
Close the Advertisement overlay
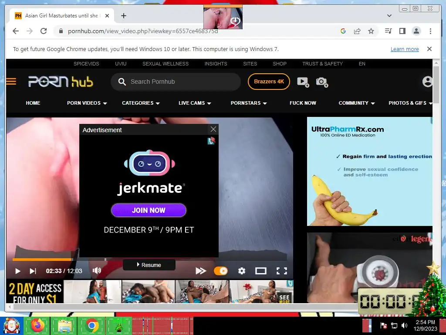(x=213, y=129)
